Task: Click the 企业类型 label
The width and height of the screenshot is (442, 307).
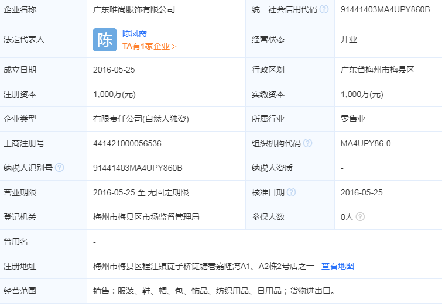Action: point(20,119)
